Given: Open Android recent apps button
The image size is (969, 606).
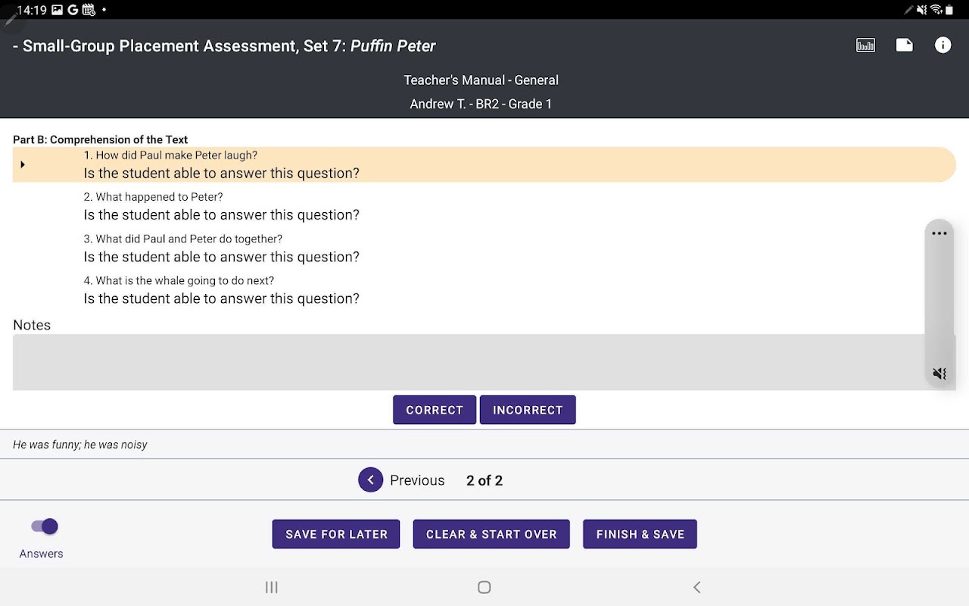Looking at the screenshot, I should point(272,587).
